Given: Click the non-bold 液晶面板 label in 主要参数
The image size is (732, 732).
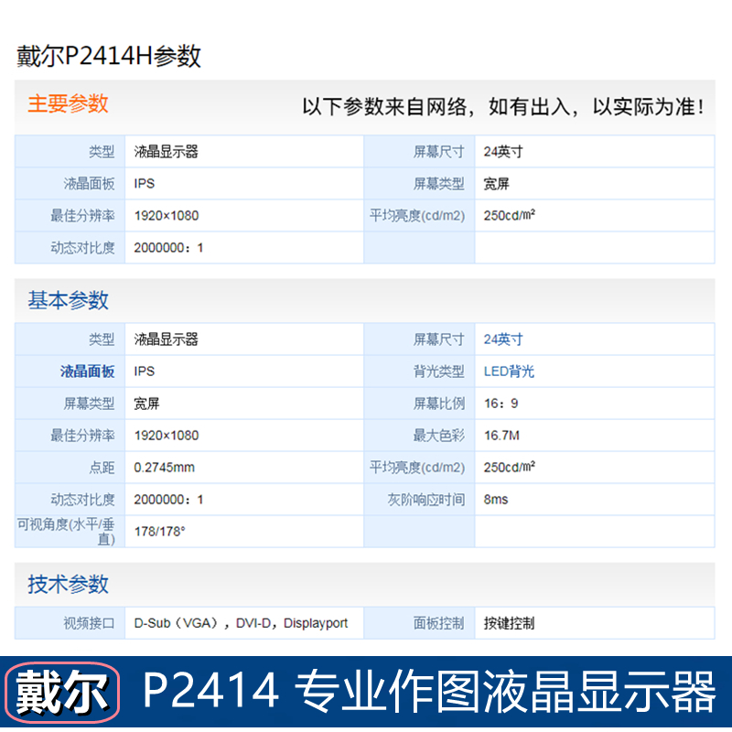Looking at the screenshot, I should [89, 184].
